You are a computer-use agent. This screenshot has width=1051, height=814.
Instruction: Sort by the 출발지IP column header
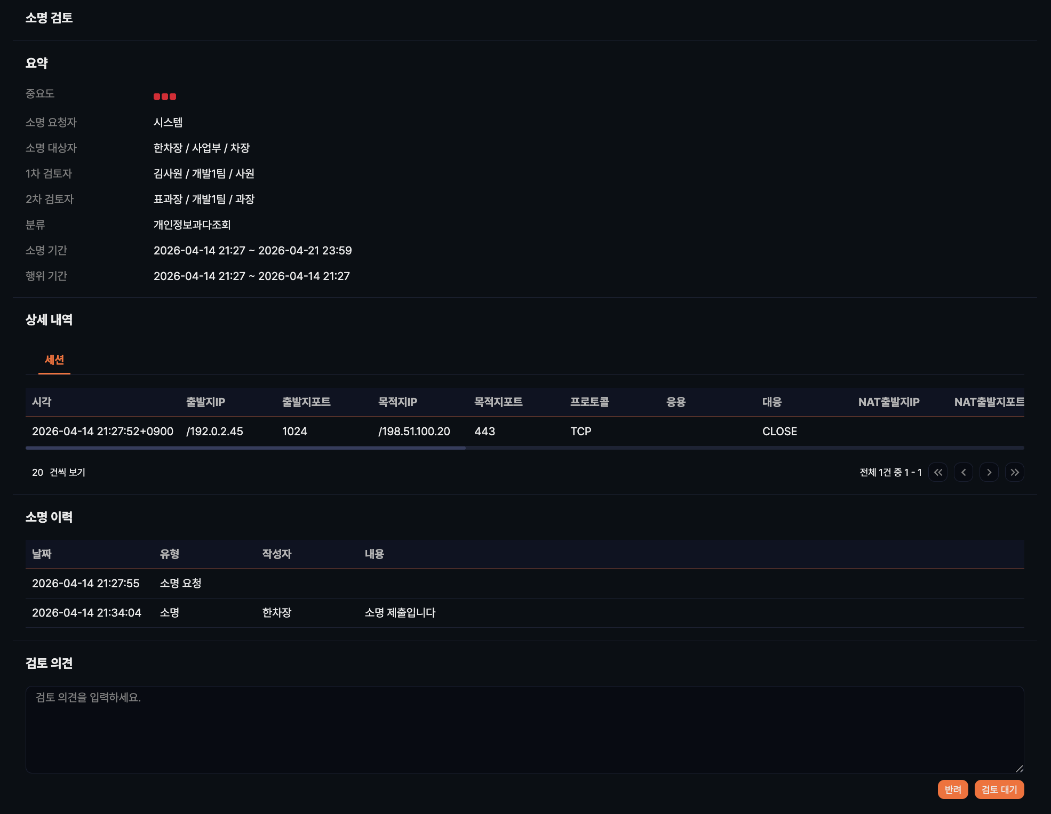click(205, 402)
